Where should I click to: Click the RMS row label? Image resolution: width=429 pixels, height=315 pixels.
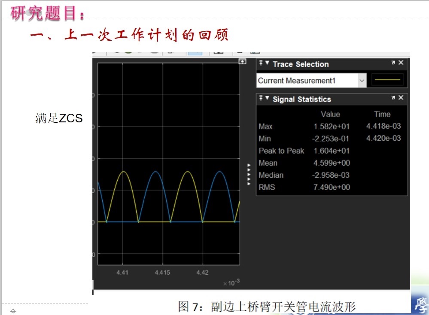(267, 187)
